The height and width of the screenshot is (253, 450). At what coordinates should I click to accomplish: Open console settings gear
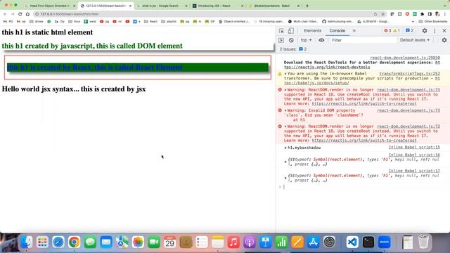[x=444, y=40]
